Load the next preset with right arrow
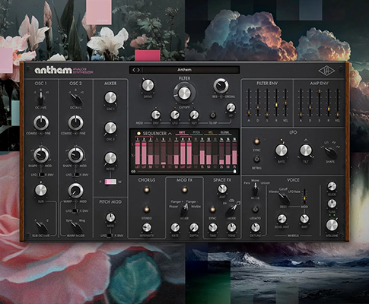The image size is (369, 304). pos(138,70)
